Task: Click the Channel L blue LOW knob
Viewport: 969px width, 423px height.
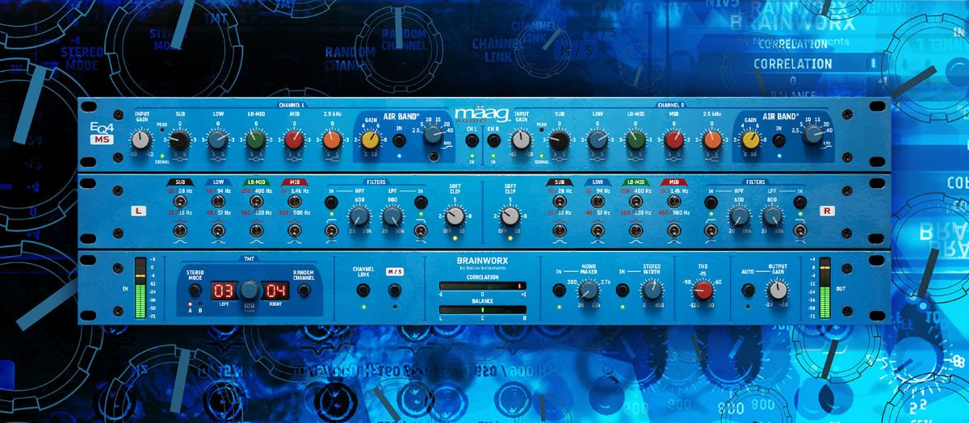Action: (218, 140)
